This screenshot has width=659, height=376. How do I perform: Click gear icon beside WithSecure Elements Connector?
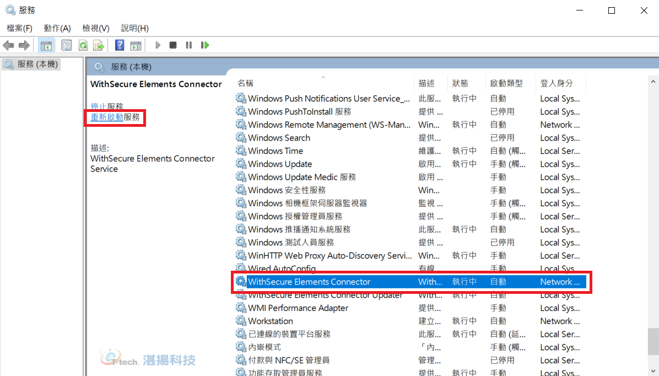[240, 281]
